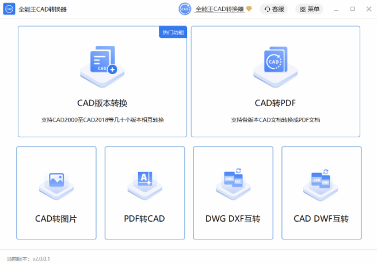Click the CAD DWF互转 label
The height and width of the screenshot is (263, 377).
(x=321, y=219)
